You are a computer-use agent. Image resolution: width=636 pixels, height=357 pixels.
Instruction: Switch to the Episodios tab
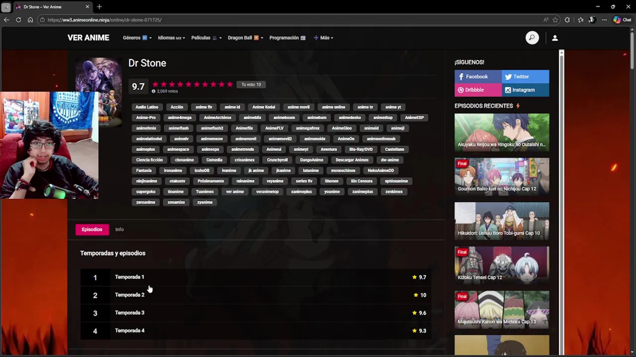tap(92, 230)
